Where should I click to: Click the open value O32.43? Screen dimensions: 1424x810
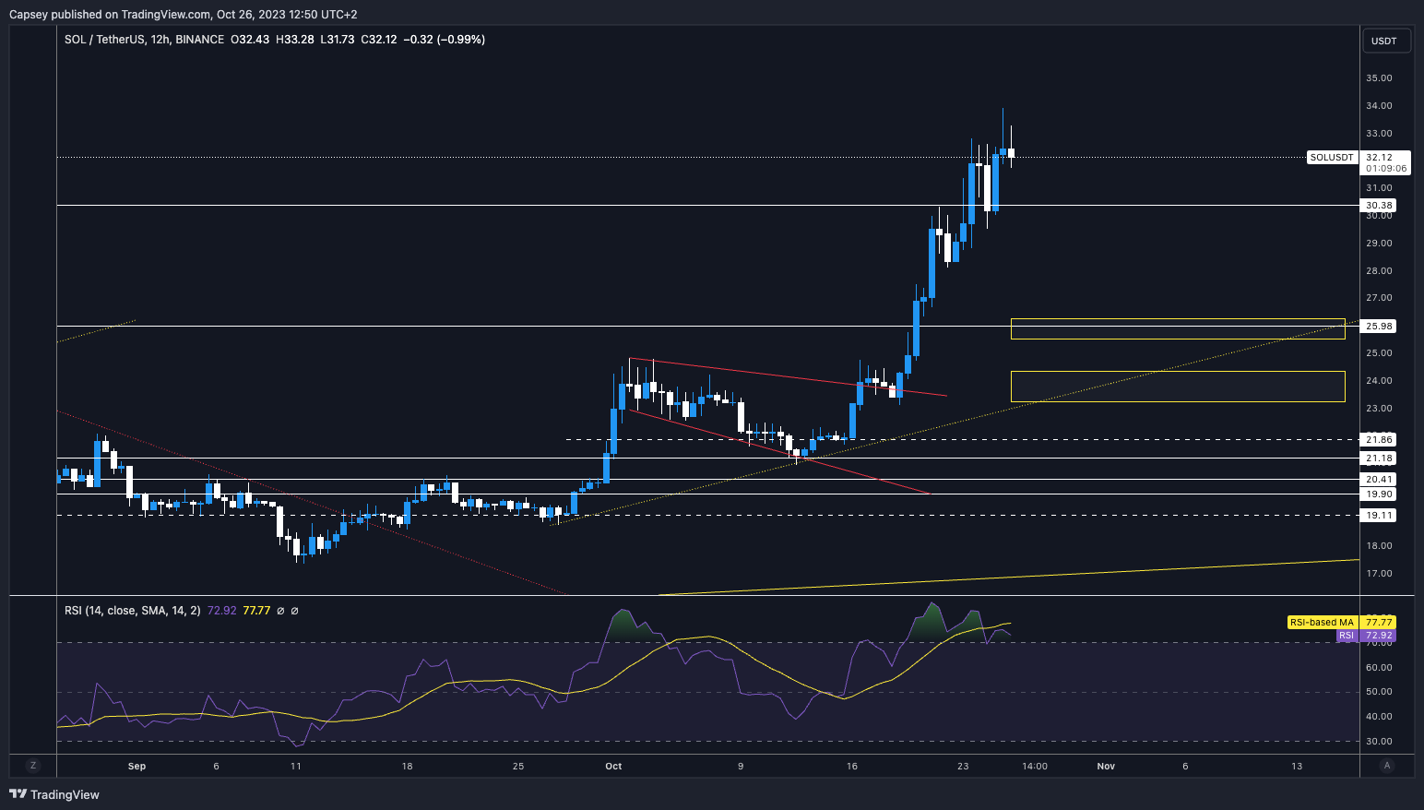pyautogui.click(x=250, y=40)
